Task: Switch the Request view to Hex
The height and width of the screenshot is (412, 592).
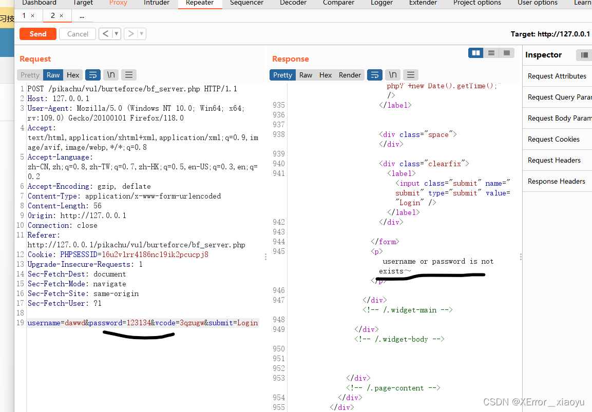Action: [73, 75]
